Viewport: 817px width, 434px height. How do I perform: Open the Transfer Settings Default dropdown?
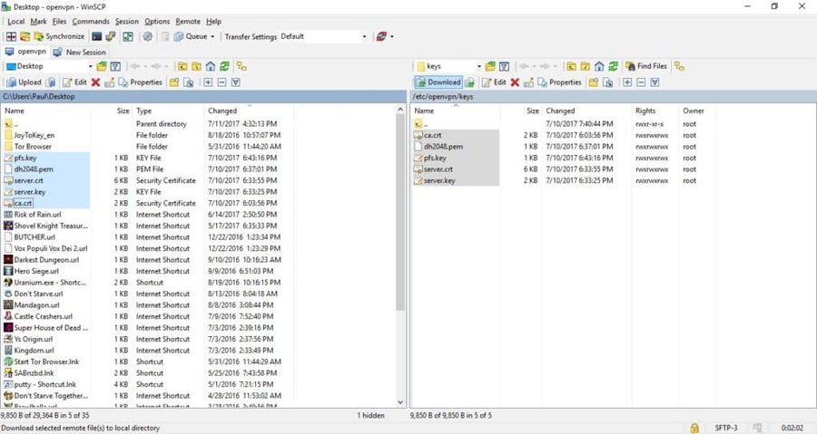click(x=364, y=37)
